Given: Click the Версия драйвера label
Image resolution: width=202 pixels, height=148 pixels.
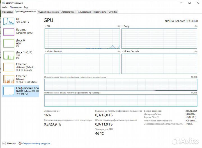Looking at the screenshot, I should (153, 111).
